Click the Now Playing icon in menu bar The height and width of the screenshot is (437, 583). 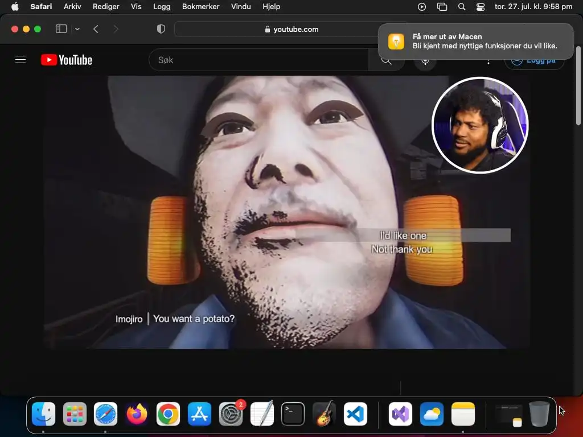[422, 7]
